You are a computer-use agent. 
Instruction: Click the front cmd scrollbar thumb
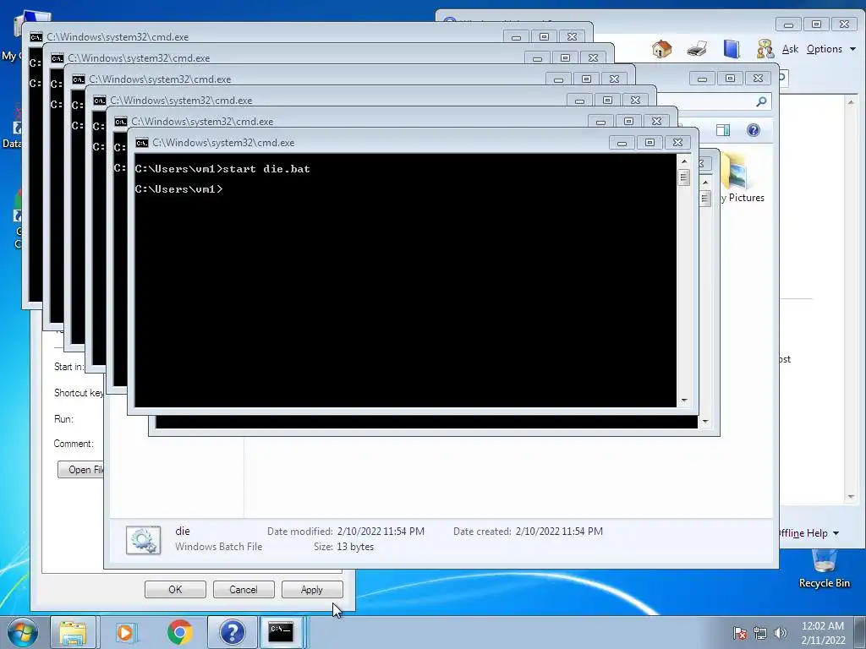[683, 177]
